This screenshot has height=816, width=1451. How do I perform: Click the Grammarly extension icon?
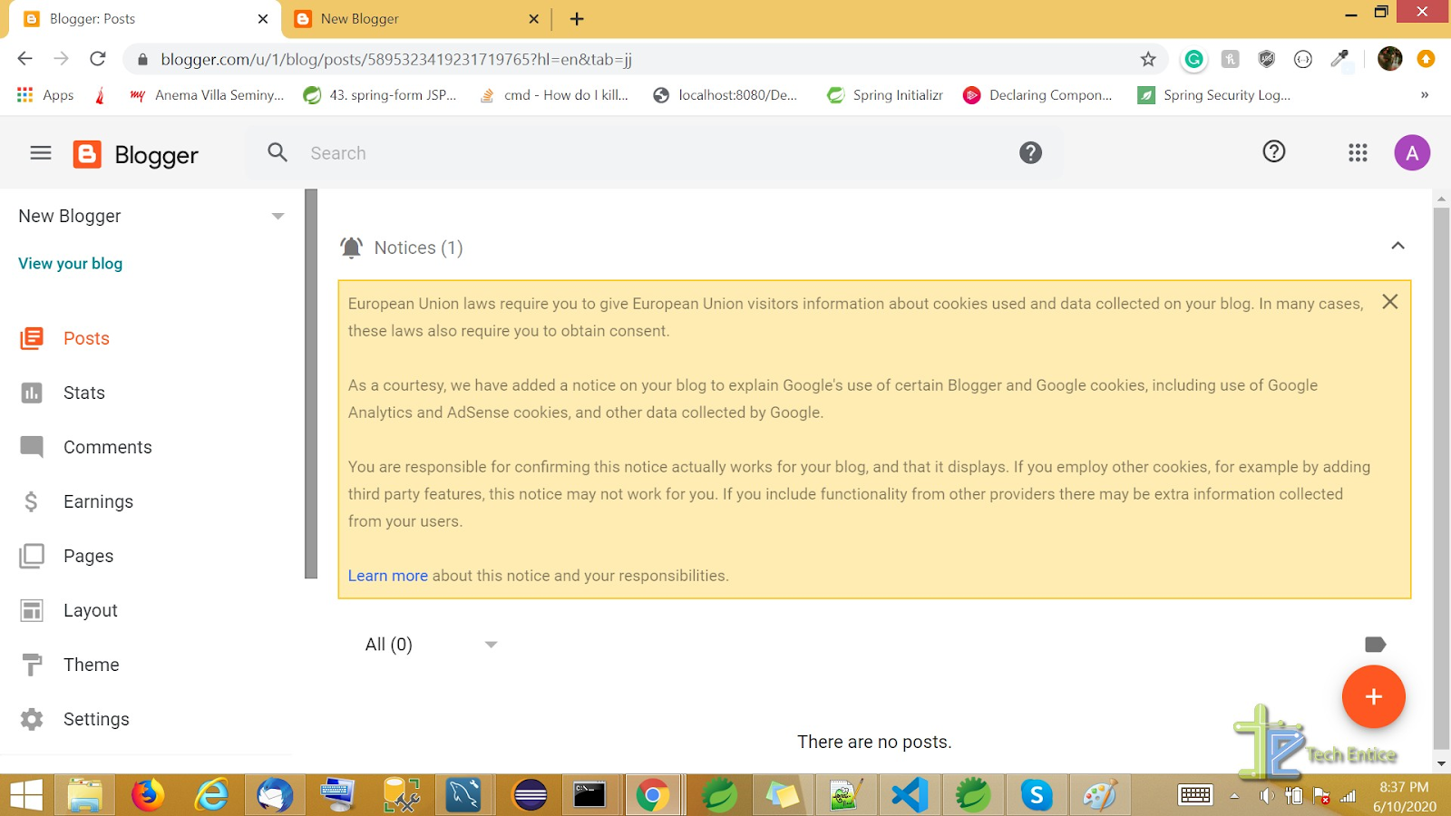[1193, 59]
